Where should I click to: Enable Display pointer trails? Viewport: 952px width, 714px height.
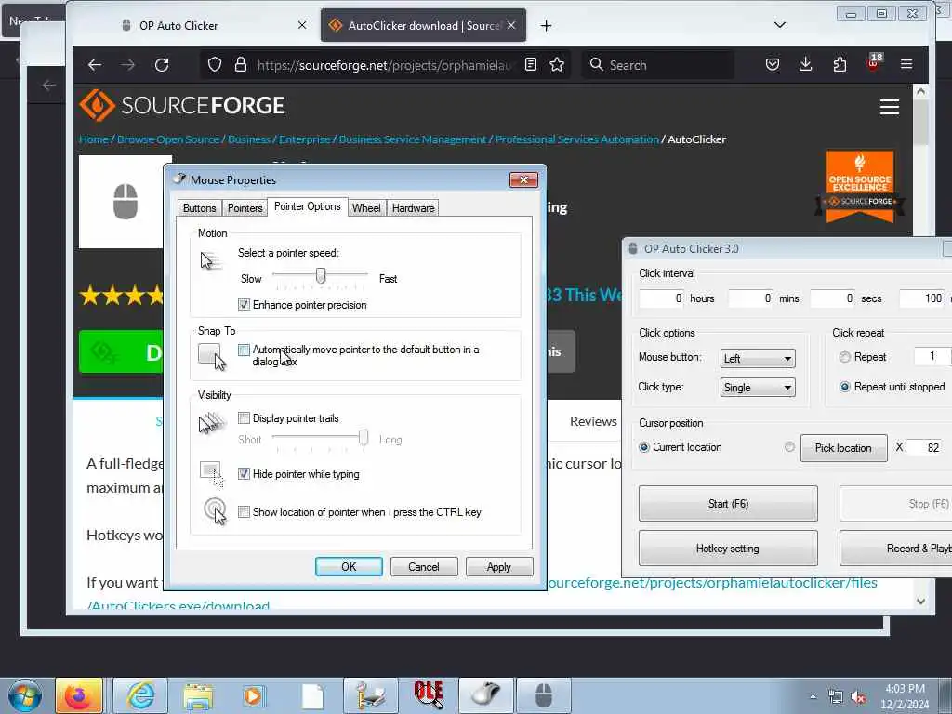tap(244, 417)
